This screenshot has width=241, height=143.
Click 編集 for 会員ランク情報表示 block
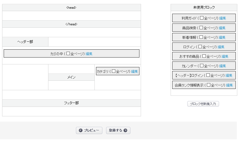point(229,85)
